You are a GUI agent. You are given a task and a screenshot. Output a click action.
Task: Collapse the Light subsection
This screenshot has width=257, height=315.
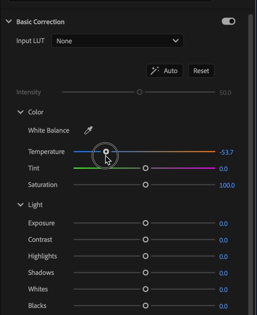pyautogui.click(x=20, y=205)
